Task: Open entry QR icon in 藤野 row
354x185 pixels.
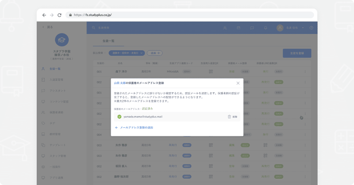Action: (211, 177)
